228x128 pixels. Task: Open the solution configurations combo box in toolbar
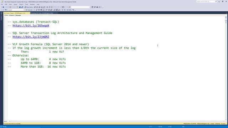click(x=81, y=7)
